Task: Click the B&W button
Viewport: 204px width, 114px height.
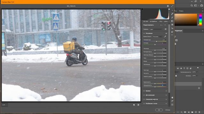Action: click(165, 25)
